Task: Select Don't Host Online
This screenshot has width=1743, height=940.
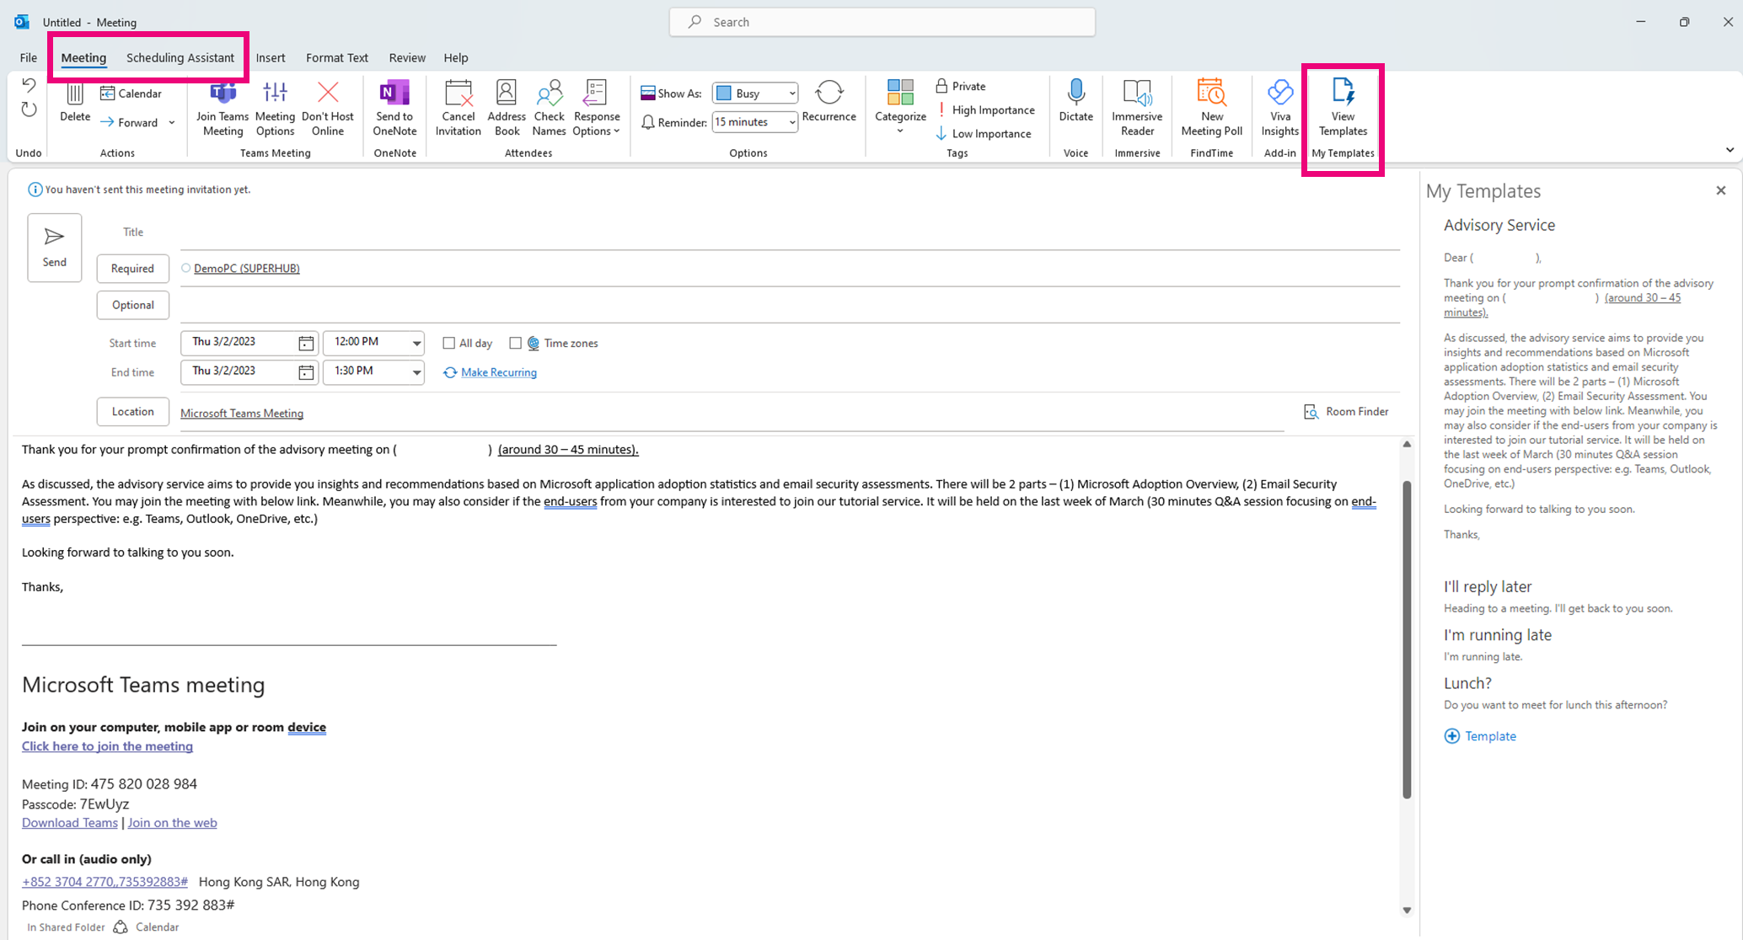Action: pyautogui.click(x=328, y=109)
